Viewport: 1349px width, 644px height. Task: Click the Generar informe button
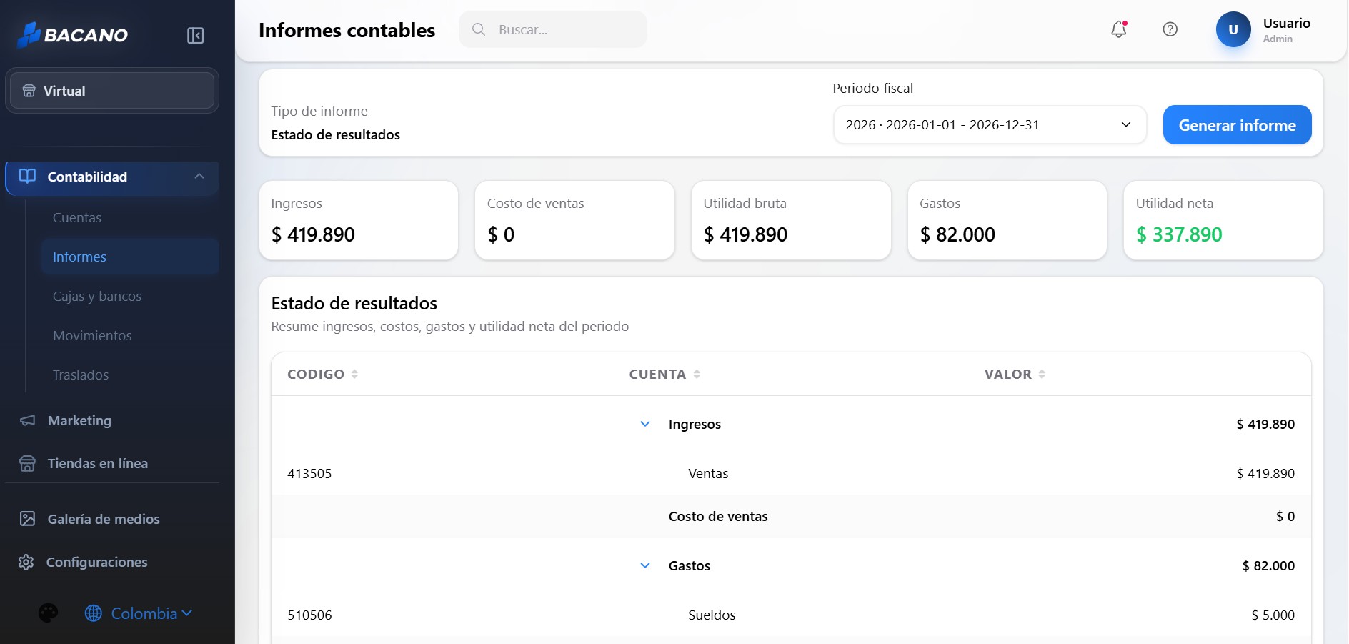pos(1237,125)
